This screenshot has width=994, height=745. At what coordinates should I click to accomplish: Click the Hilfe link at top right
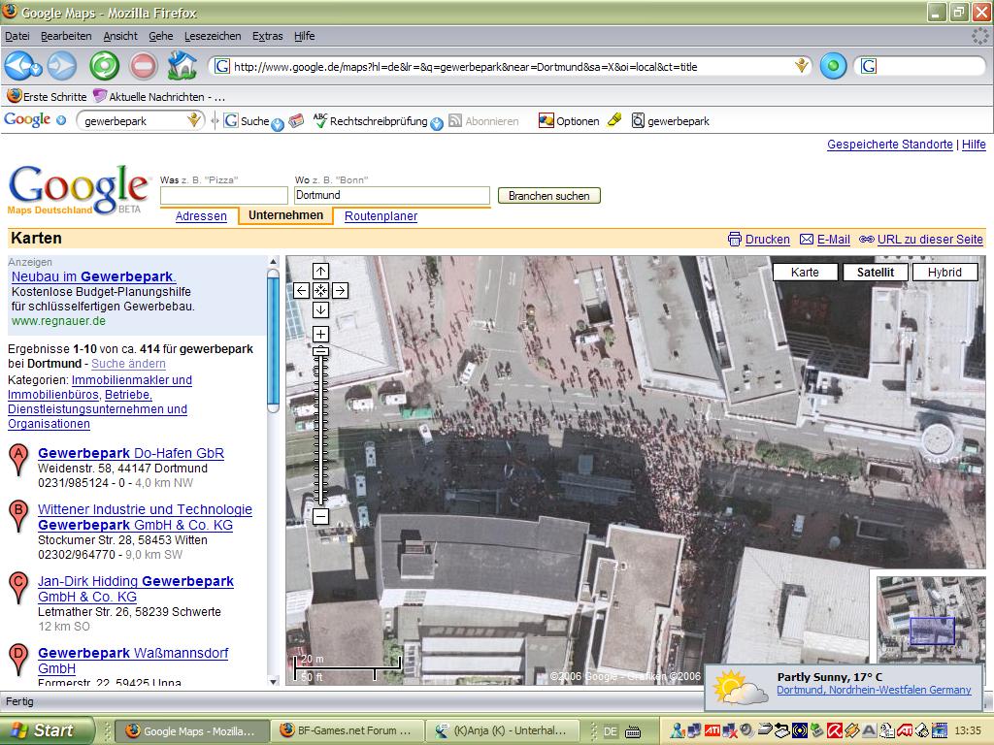point(974,145)
